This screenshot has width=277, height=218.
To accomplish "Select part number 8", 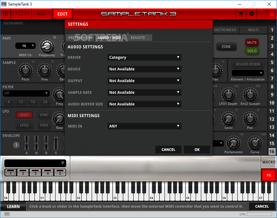I will tap(272, 87).
